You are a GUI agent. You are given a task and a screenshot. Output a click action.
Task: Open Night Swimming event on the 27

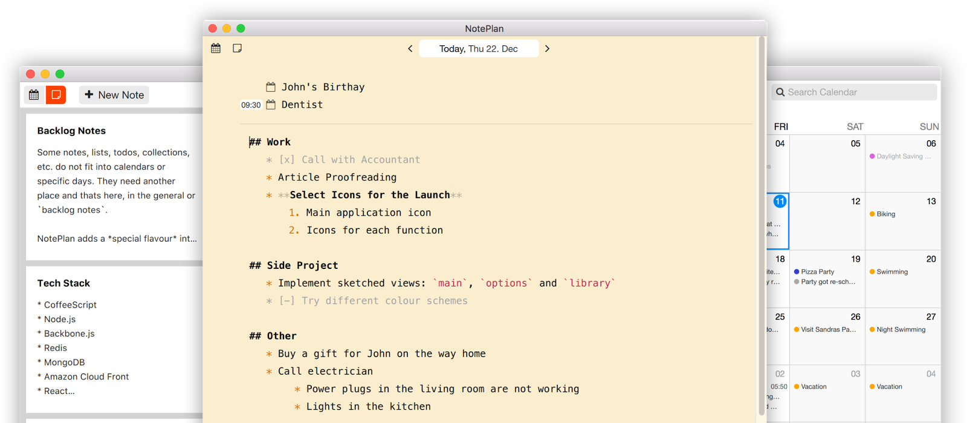[897, 329]
